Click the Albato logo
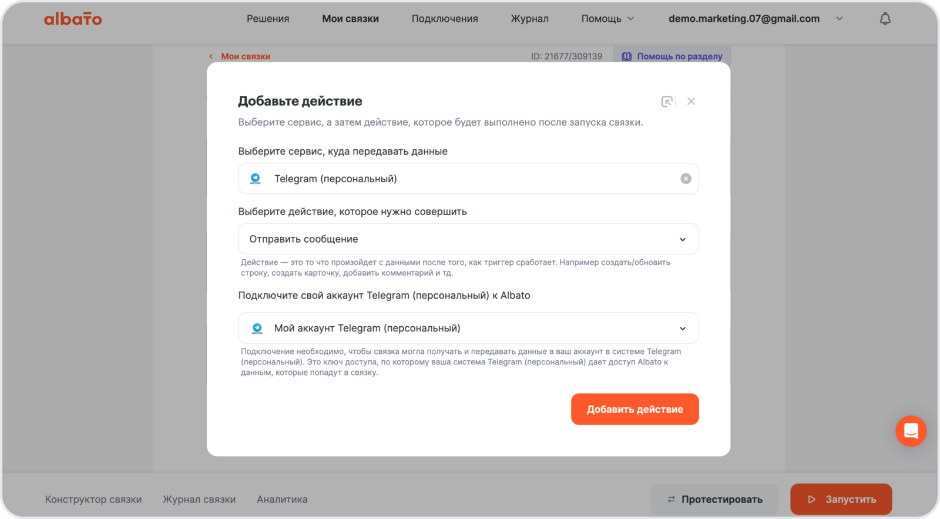The image size is (940, 519). [73, 19]
